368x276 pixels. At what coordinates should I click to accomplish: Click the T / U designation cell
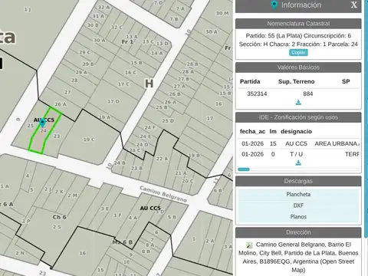point(296,154)
